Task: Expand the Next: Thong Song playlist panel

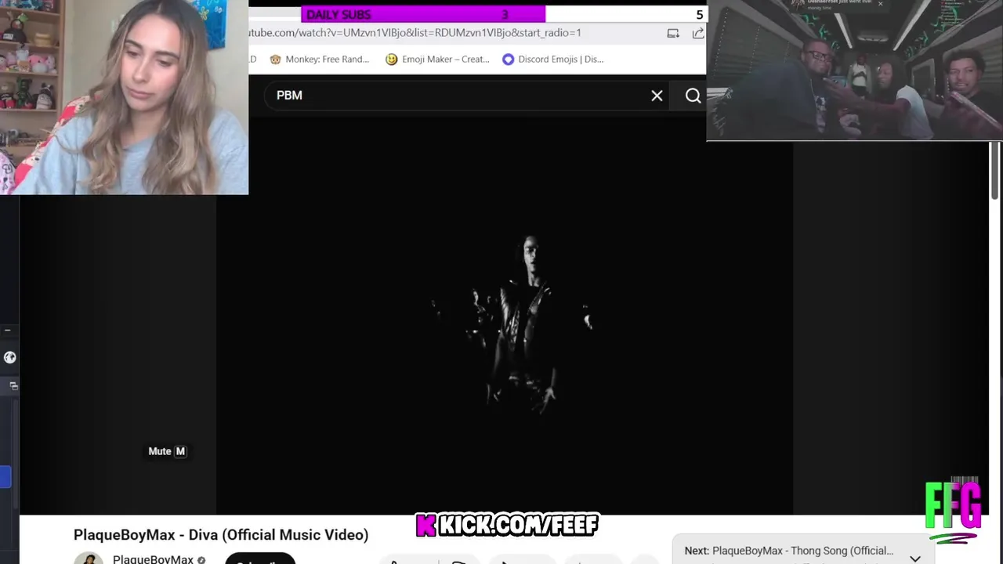Action: click(x=914, y=558)
